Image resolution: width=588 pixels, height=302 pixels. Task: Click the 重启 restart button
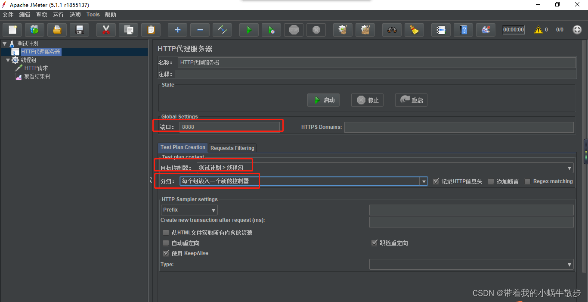pyautogui.click(x=411, y=100)
